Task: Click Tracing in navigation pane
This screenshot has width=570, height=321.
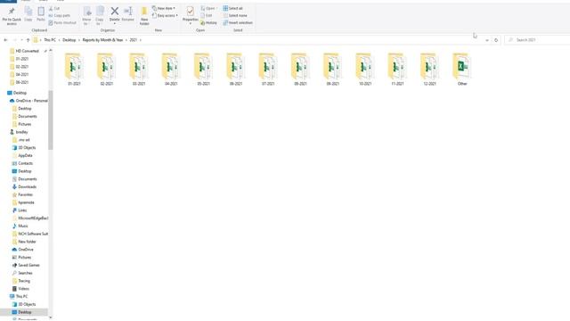Action: pos(21,281)
